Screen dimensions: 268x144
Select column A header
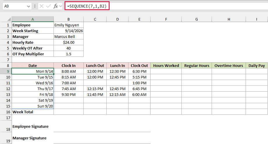coord(33,19)
